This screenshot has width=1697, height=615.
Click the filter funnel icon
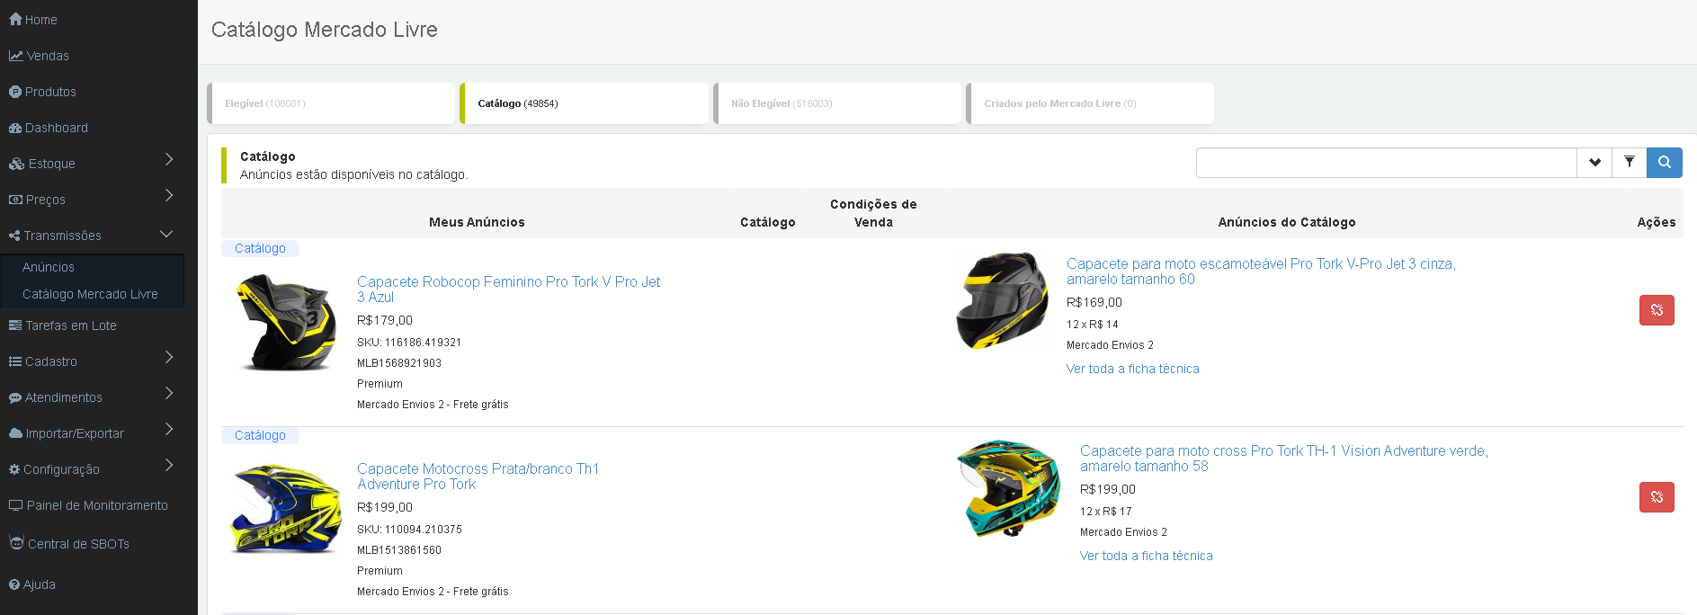pyautogui.click(x=1629, y=163)
